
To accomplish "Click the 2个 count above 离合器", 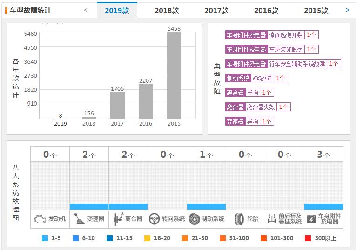I will point(128,155).
